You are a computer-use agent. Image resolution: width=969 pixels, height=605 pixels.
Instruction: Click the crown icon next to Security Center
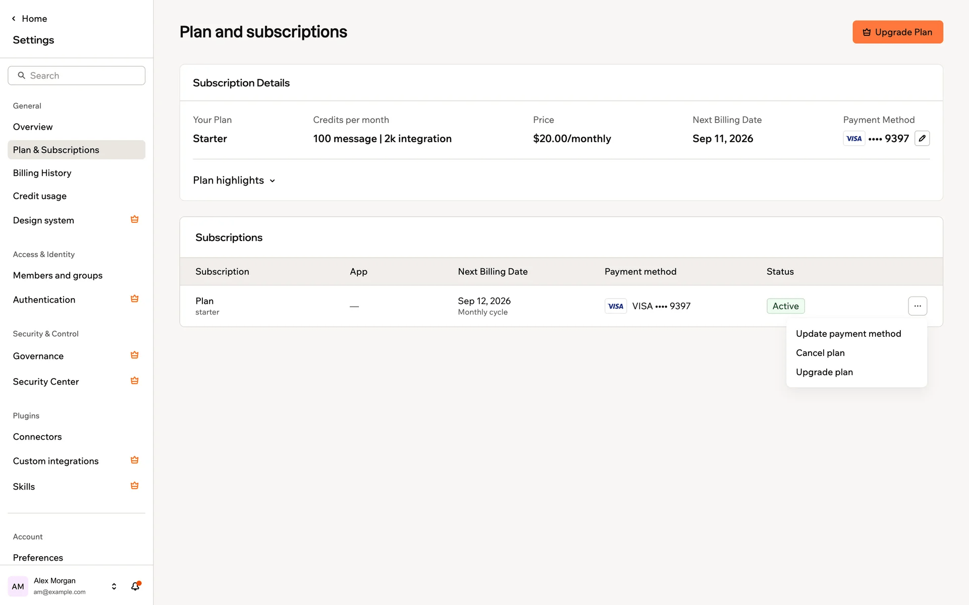coord(134,381)
